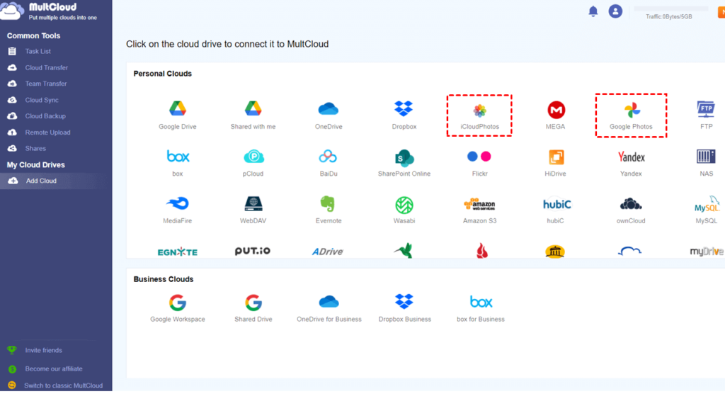Choose the WebDAV icon

click(253, 203)
